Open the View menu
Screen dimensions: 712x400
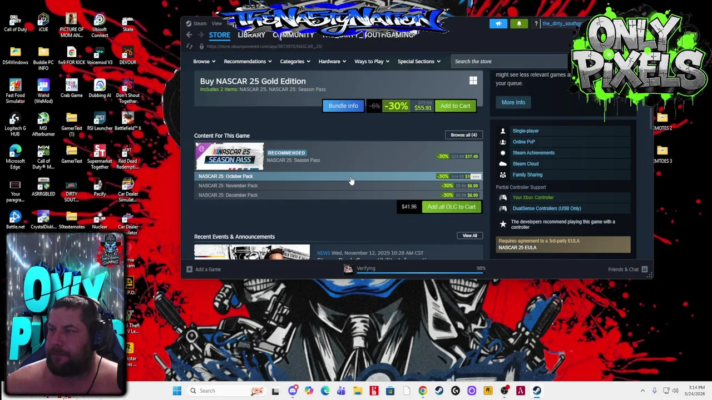[216, 23]
